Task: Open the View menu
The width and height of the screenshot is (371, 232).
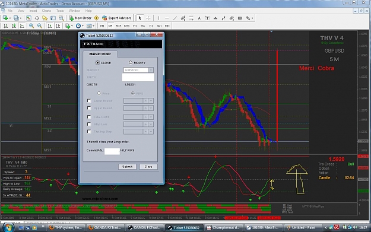Action: click(x=21, y=11)
